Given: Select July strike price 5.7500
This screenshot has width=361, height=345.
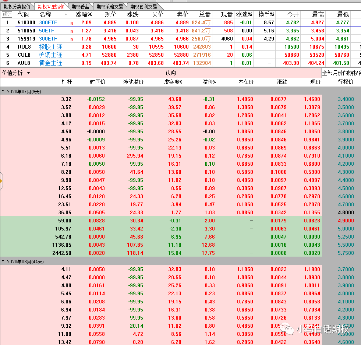Looking at the screenshot, I should pos(346,253).
